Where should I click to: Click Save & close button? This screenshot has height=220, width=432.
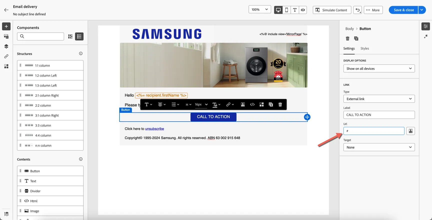403,10
